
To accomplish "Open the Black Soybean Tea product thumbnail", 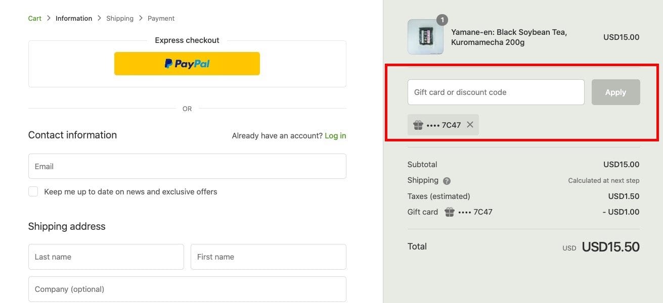I will click(425, 37).
